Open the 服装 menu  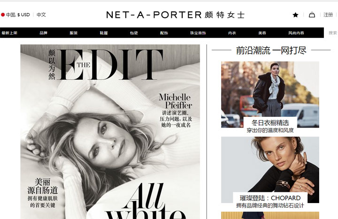tap(74, 33)
